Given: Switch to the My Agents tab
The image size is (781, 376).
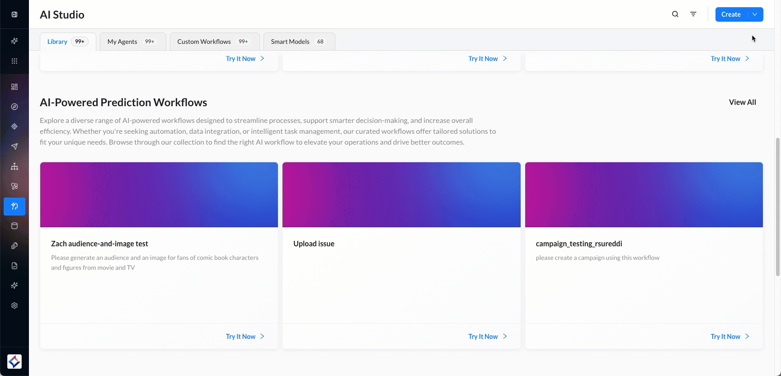Looking at the screenshot, I should [132, 42].
